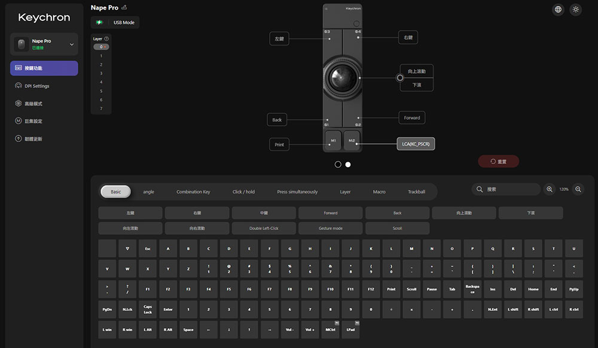Select layer 1

click(x=101, y=56)
